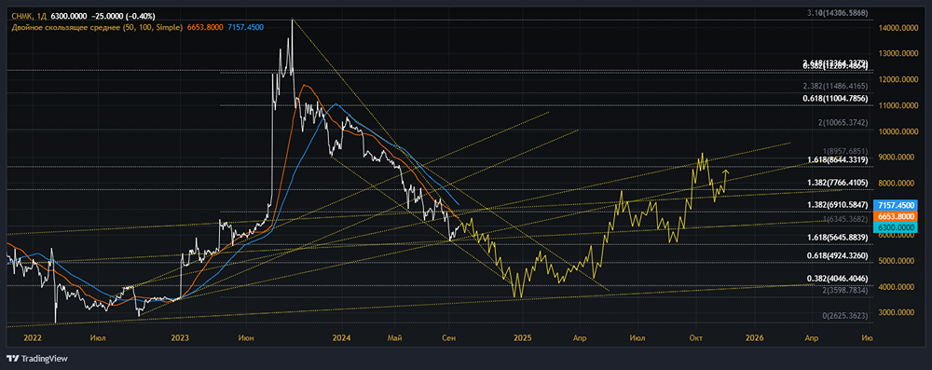
Task: Select the orange 6653.8000 price tag on axis
Action: point(897,216)
